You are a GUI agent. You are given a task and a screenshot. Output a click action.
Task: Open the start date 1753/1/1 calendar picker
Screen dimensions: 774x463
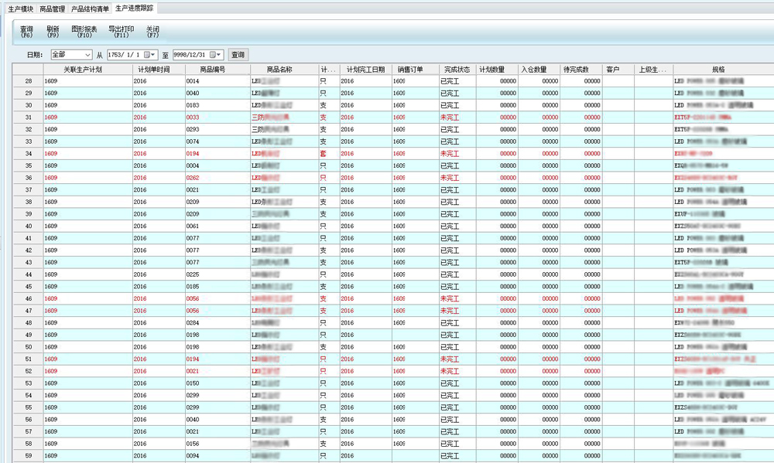click(149, 55)
